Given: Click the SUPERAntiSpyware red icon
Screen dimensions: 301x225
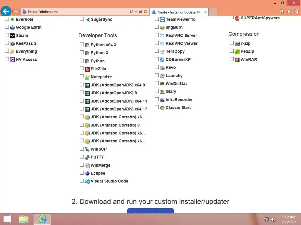Looking at the screenshot, I should click(237, 18).
